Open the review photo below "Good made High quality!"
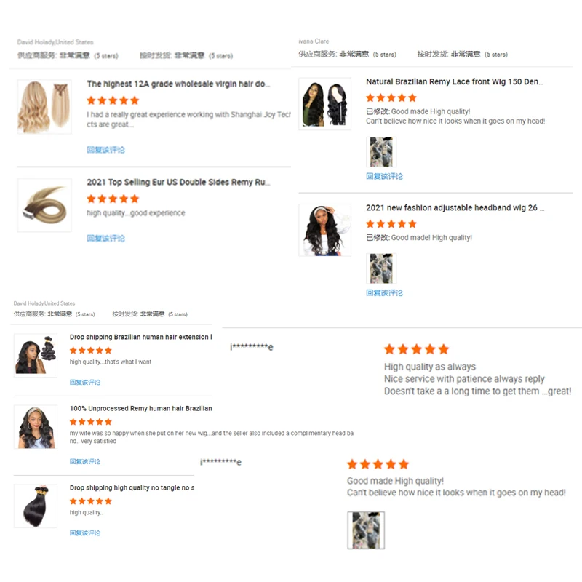This screenshot has height=582, width=582. [366, 530]
